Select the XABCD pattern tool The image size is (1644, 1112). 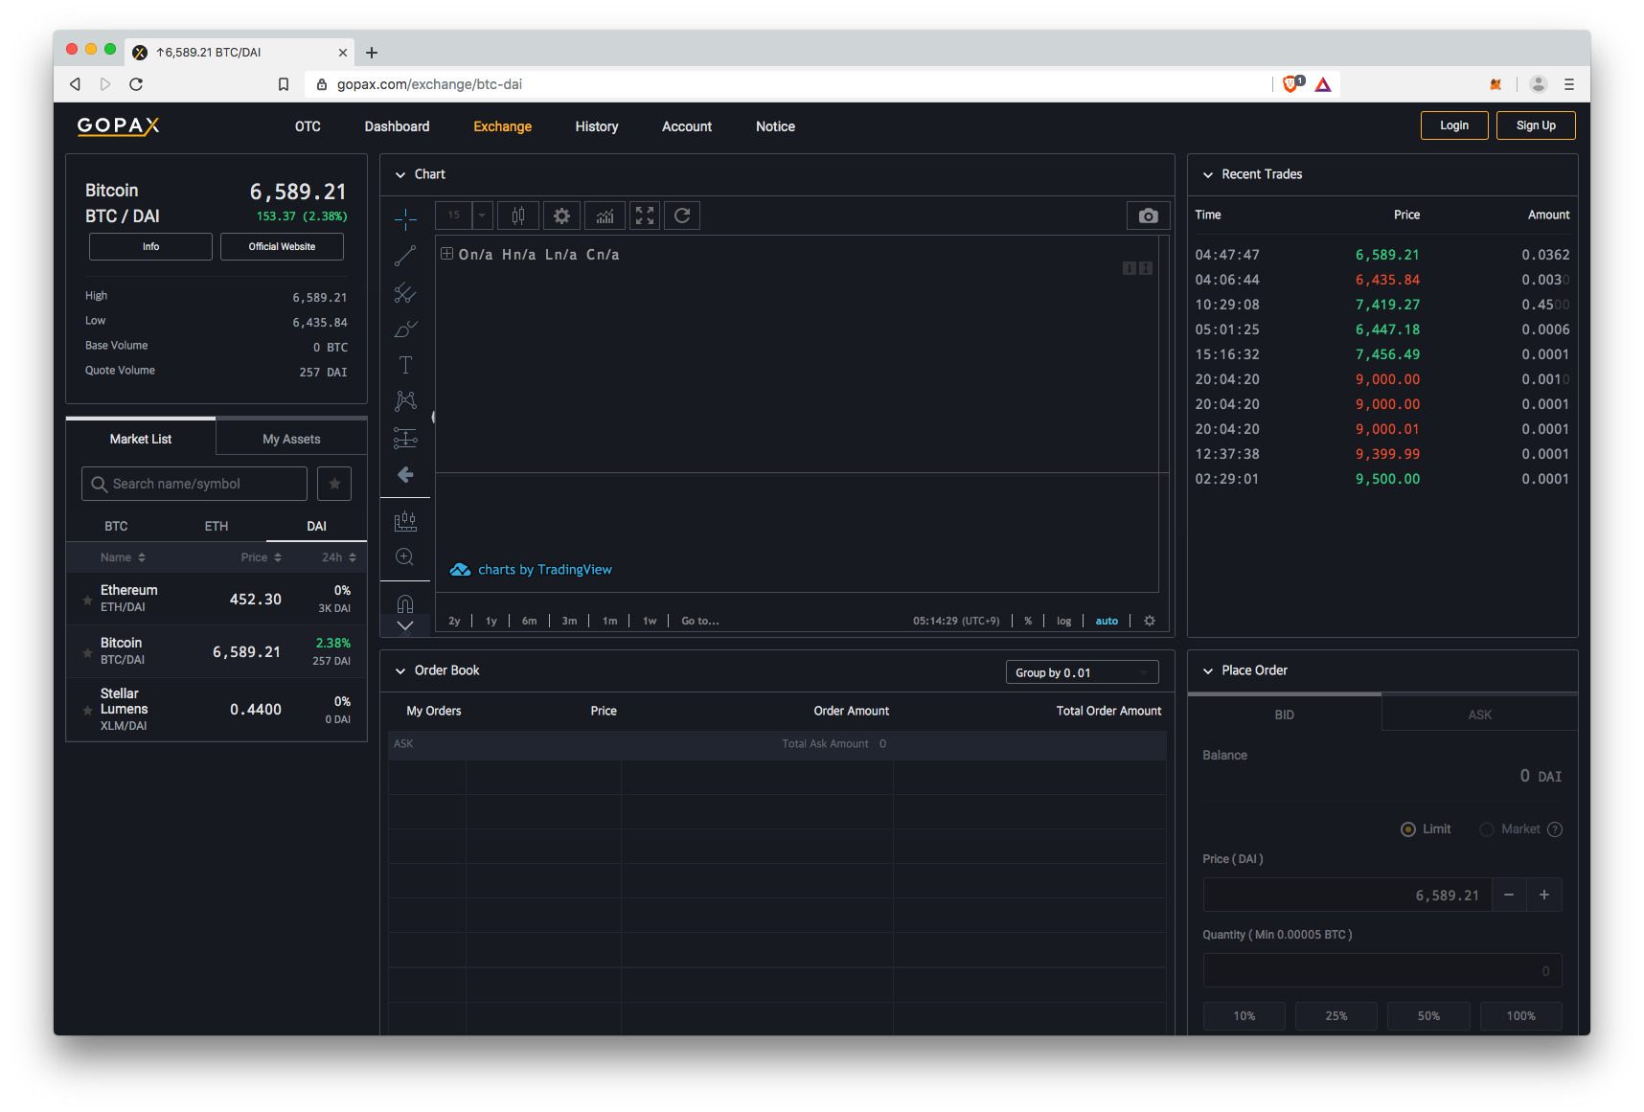click(405, 401)
